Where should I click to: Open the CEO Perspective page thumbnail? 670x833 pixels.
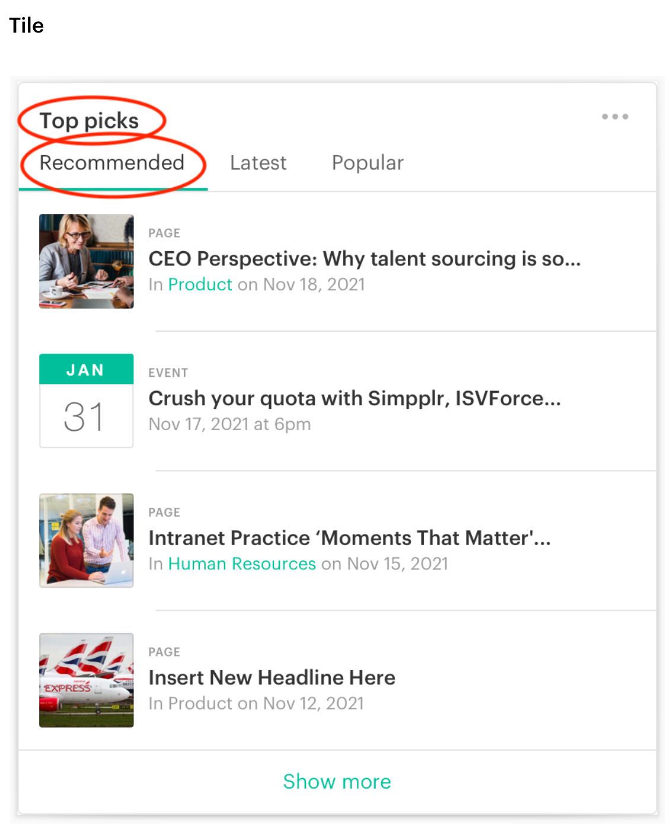87,261
